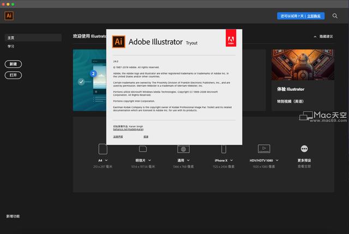Expand the 明信片 preset dropdown arrow

149,161
